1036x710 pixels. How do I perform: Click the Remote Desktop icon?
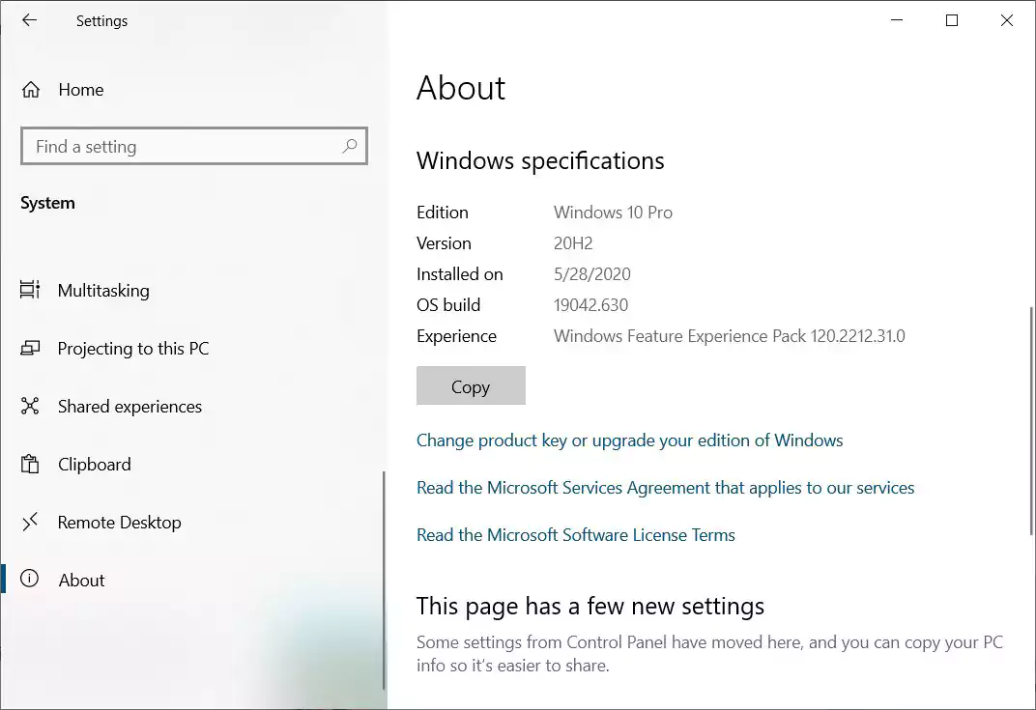(x=30, y=522)
